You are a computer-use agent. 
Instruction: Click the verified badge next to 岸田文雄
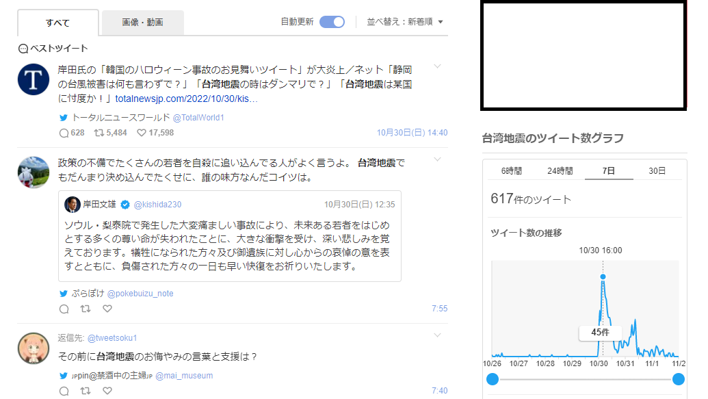pos(125,205)
